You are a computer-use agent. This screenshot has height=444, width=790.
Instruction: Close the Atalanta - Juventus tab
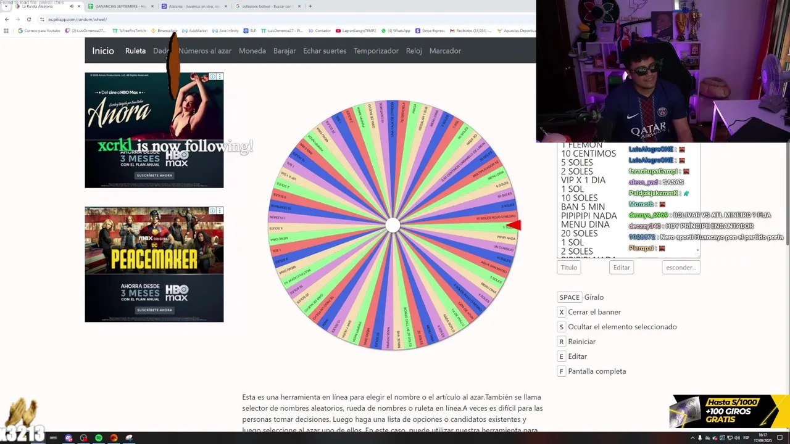[226, 6]
